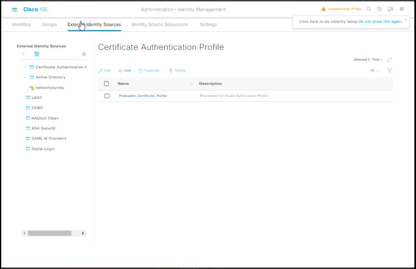This screenshot has height=269, width=416.
Task: Check the Preloaded_Certificate_Profile row checkbox
Action: 107,96
